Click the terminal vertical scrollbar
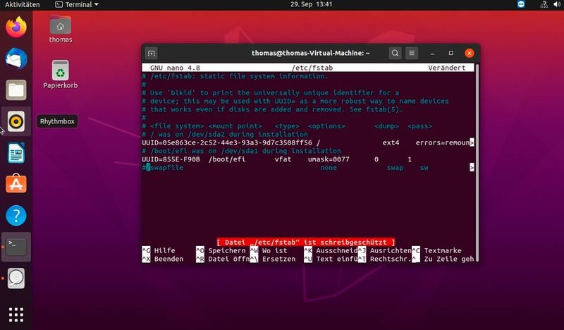564x330 pixels. point(477,162)
